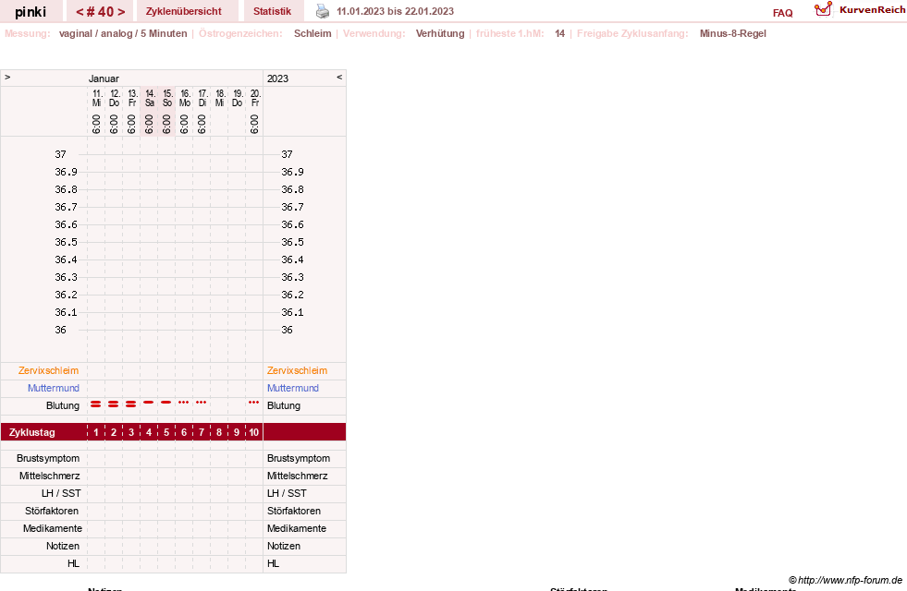Click KurvenReich title link
This screenshot has height=591, width=907.
click(872, 10)
